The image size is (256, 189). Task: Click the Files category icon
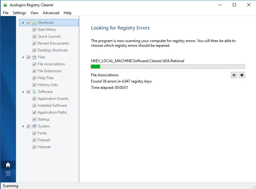[34, 57]
